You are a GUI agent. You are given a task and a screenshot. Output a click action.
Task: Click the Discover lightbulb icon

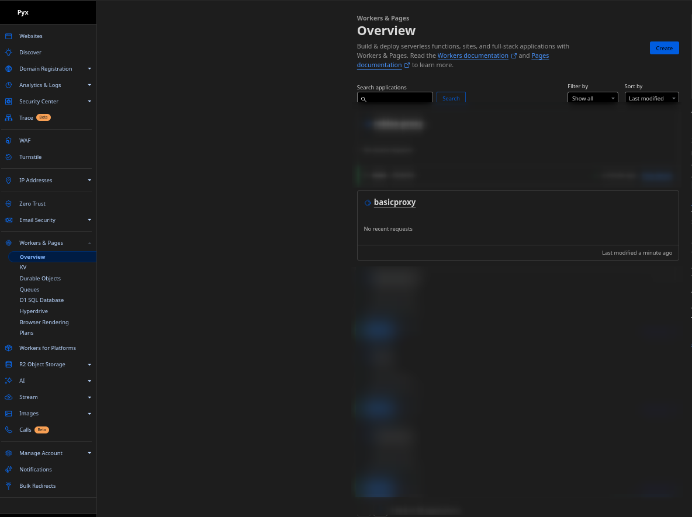tap(8, 53)
